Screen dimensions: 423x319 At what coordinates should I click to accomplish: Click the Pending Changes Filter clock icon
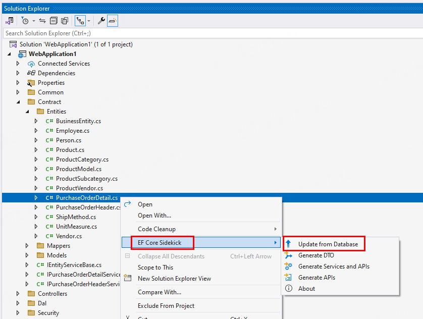click(25, 21)
